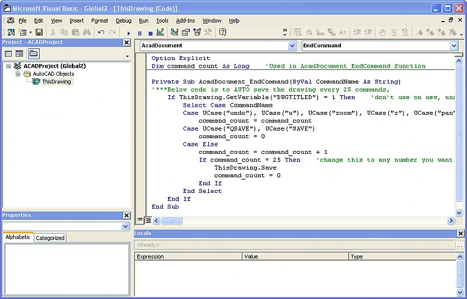
Task: Open the Edit toolbar options arrow at far right
Action: tap(461, 34)
